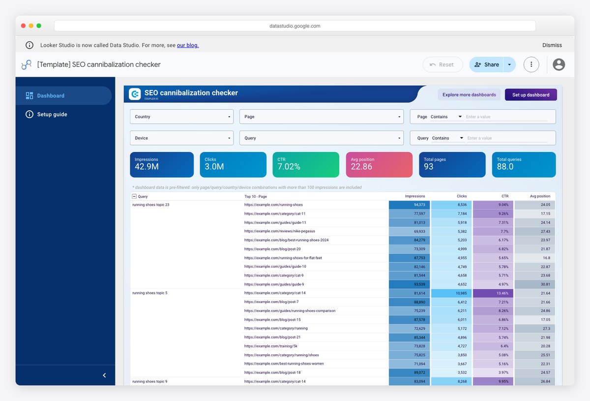The image size is (590, 401).
Task: Select the Total pages 93 scorecard
Action: click(x=452, y=164)
